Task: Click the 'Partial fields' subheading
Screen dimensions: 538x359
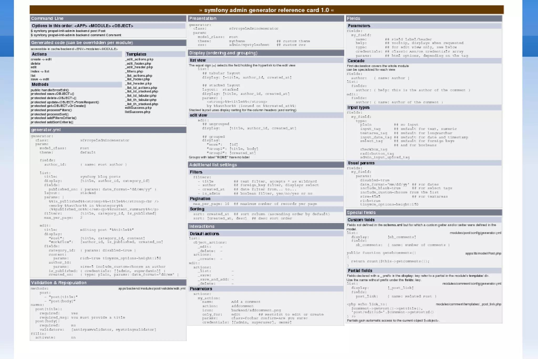Action: (x=424, y=271)
